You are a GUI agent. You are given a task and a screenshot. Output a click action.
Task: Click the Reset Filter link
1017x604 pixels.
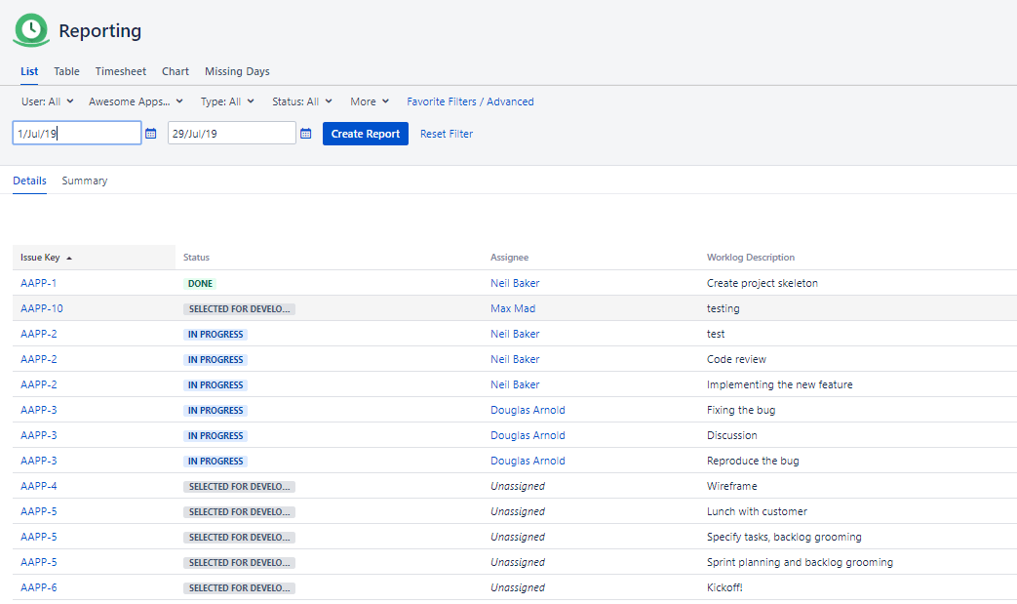[447, 134]
